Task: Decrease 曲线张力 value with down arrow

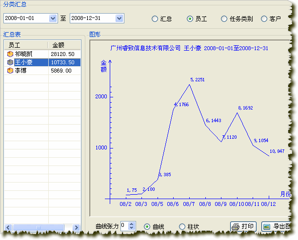Action: pyautogui.click(x=133, y=228)
